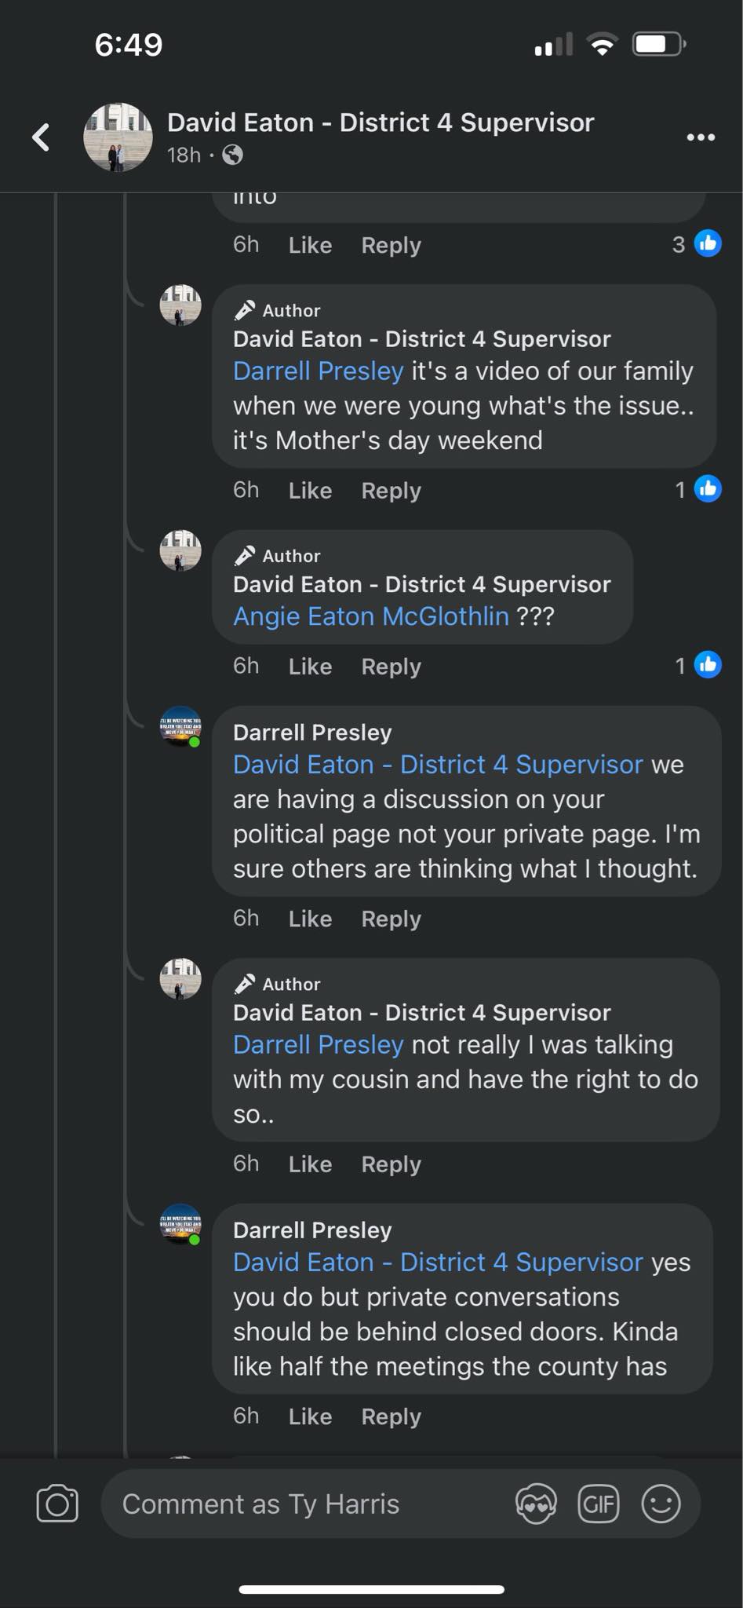Tap the back arrow in header
Screen dimensions: 743x1608
point(41,137)
